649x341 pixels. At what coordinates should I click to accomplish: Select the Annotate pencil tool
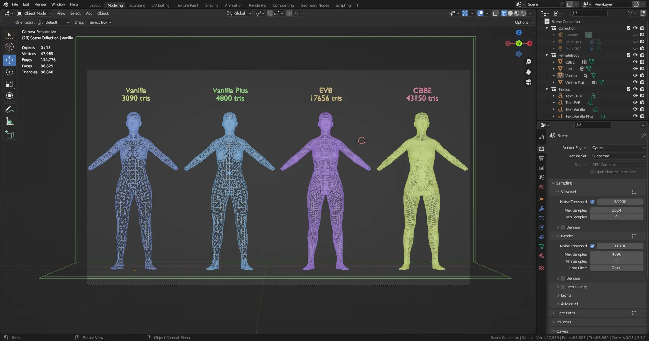(x=9, y=109)
